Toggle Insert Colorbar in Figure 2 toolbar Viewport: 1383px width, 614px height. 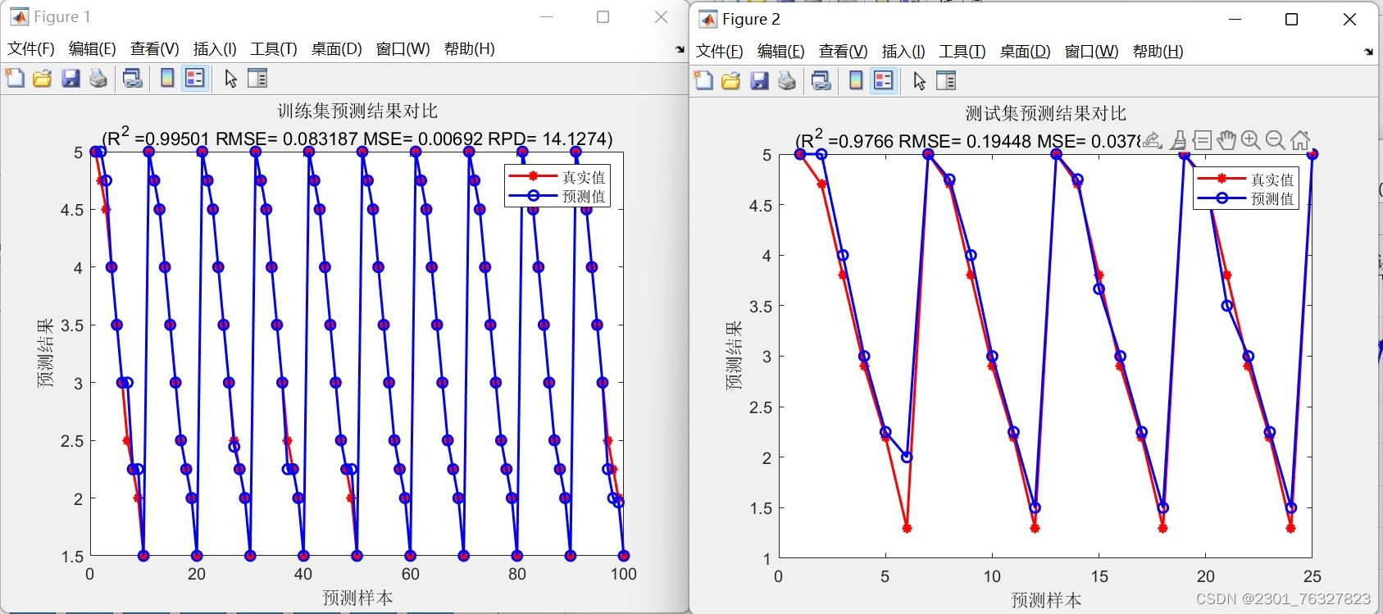coord(856,81)
